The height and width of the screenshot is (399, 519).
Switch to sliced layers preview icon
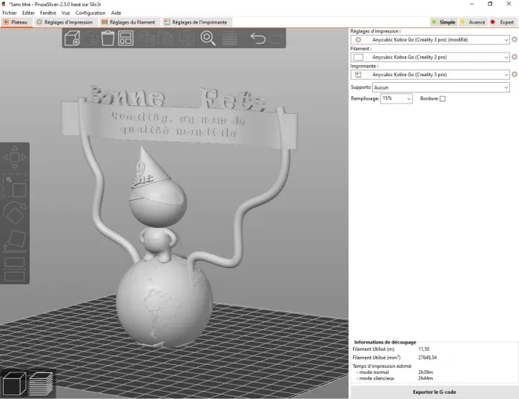point(41,383)
